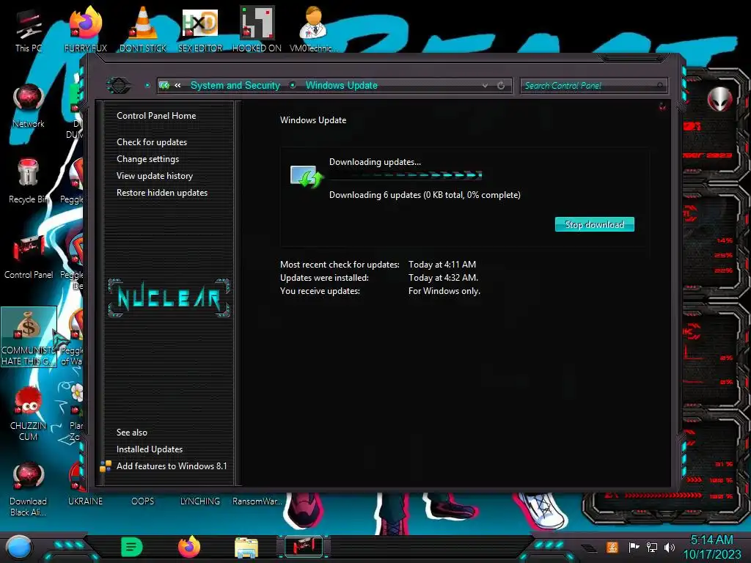Open the network tray icon
Screen dimensions: 751x563
(x=652, y=547)
